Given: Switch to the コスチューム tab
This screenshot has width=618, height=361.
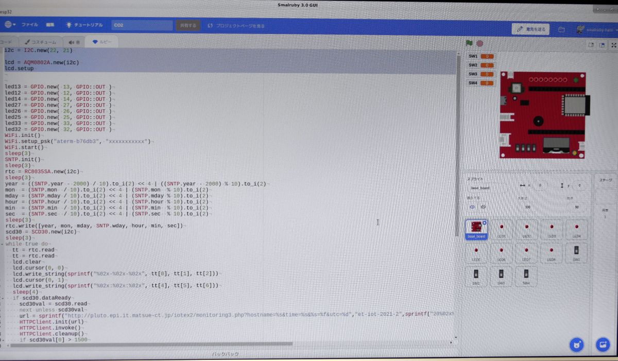Looking at the screenshot, I should click(42, 42).
